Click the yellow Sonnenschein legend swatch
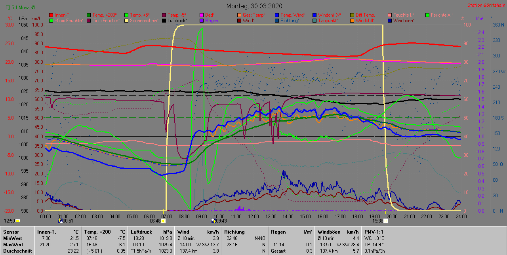Image resolution: width=507 pixels, height=255 pixels. [127, 21]
